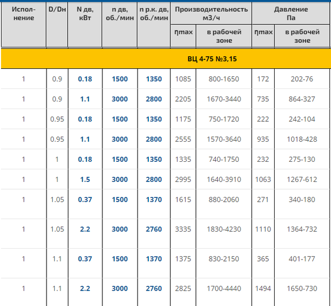Click the 'Испол-нение' column header
The width and height of the screenshot is (331, 306).
pyautogui.click(x=23, y=13)
